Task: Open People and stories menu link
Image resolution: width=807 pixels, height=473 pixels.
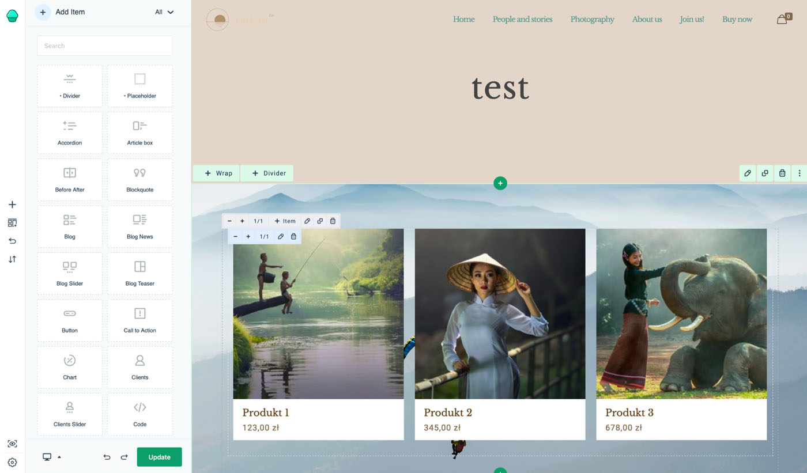Action: point(522,19)
